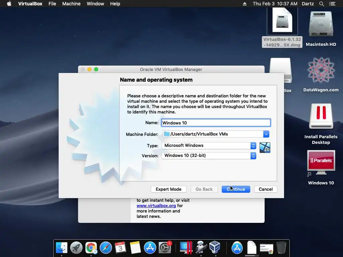Screen dimensions: 343x257
Task: Open Spotlight search in menu bar
Action: (x=321, y=4)
